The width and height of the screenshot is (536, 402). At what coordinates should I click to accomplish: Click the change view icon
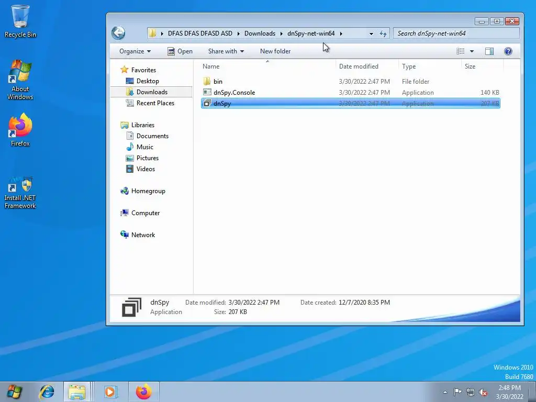461,51
